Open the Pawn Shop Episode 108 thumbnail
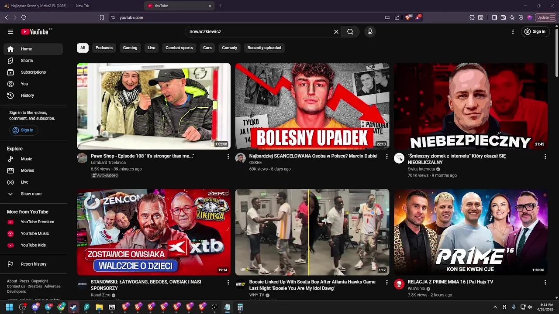Viewport: 559px width, 314px height. (154, 106)
